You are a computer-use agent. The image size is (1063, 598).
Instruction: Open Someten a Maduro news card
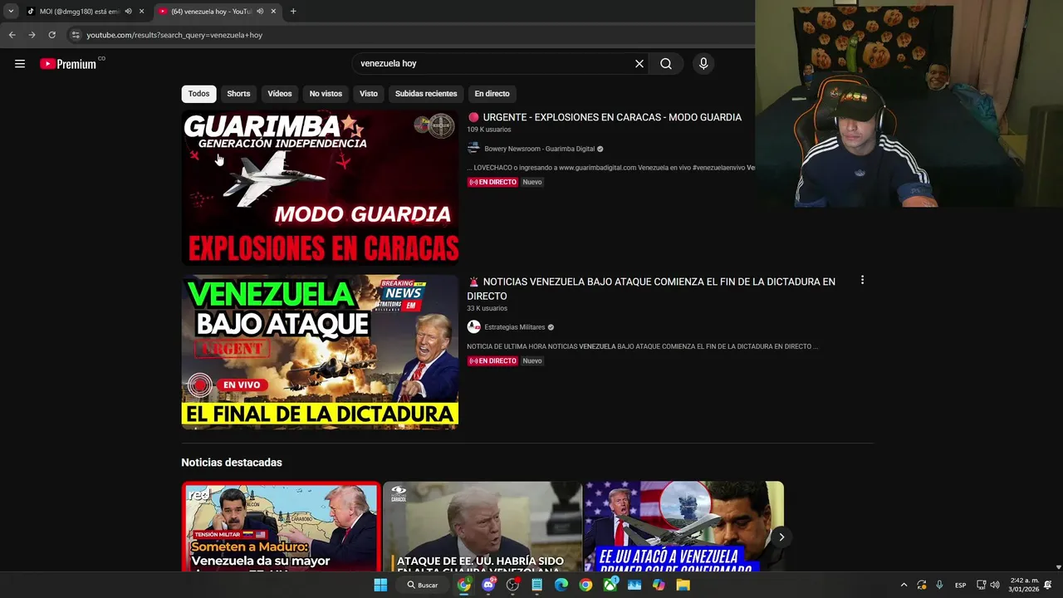[x=282, y=527]
